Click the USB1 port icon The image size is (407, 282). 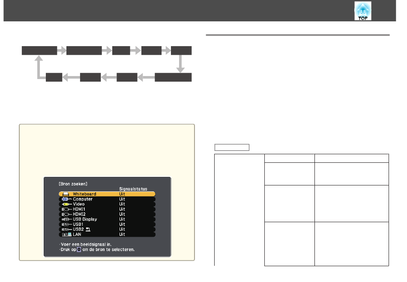click(x=65, y=224)
